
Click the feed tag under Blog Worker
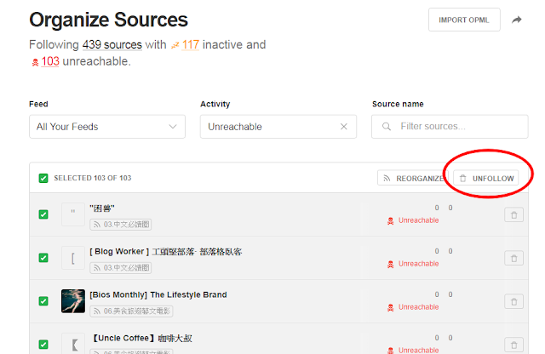click(x=121, y=268)
